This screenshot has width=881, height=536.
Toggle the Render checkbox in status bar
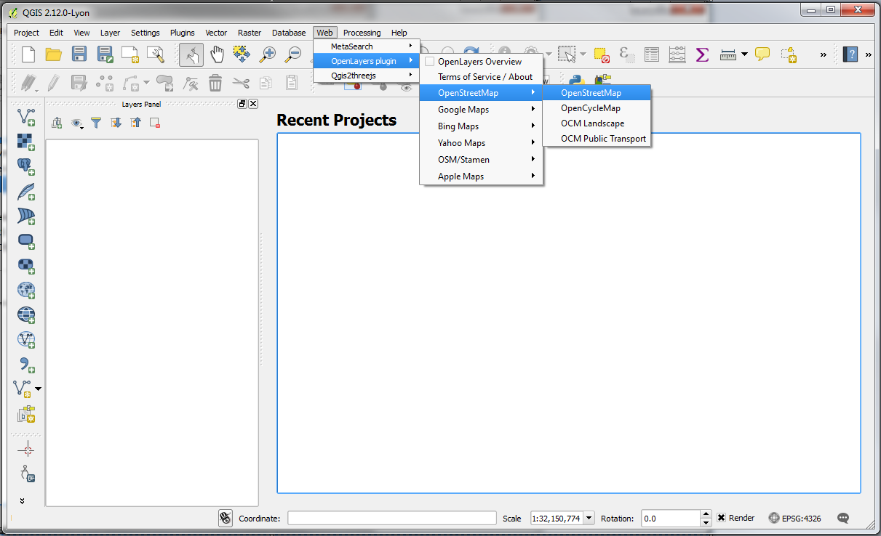click(722, 518)
